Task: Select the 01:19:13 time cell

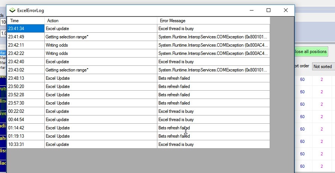Action: click(26, 136)
